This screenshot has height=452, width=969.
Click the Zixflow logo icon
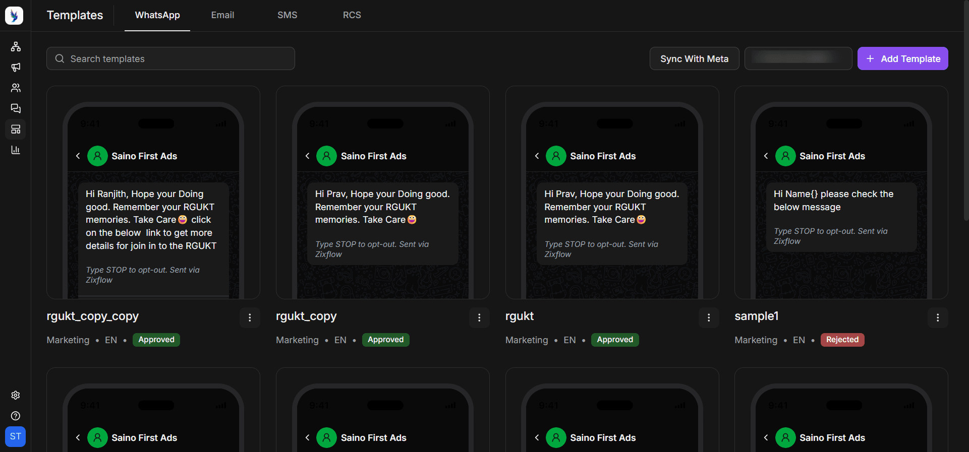14,15
